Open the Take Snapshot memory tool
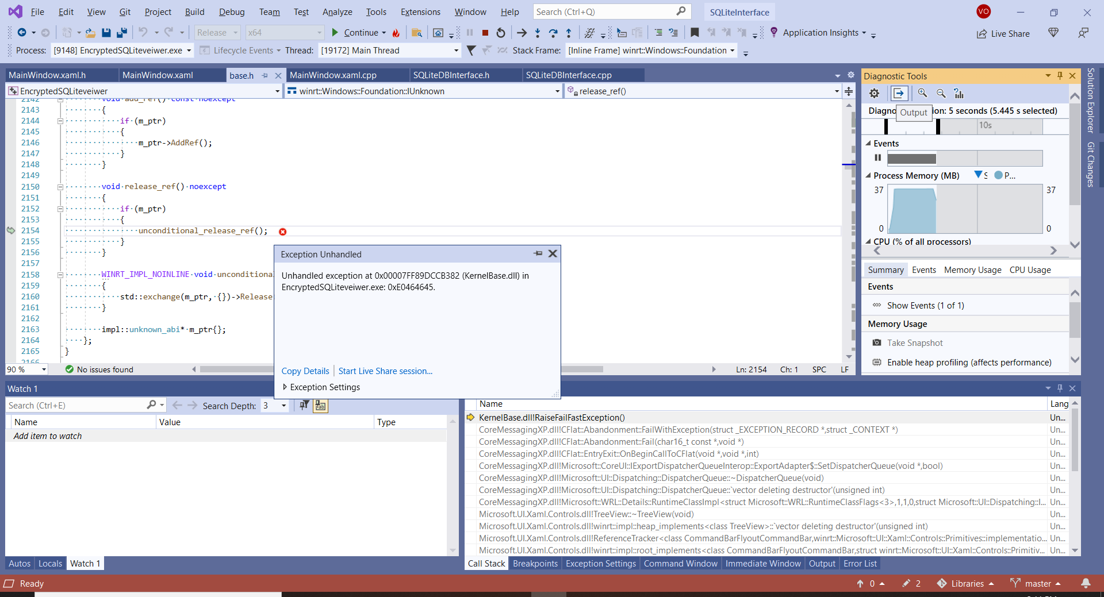This screenshot has height=597, width=1104. pos(914,342)
